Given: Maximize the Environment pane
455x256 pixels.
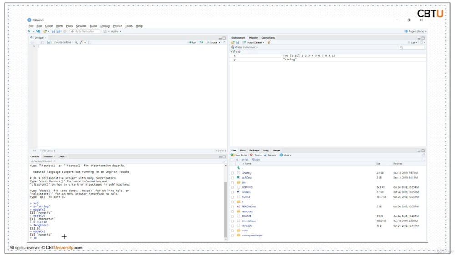Looking at the screenshot, I should click(423, 38).
